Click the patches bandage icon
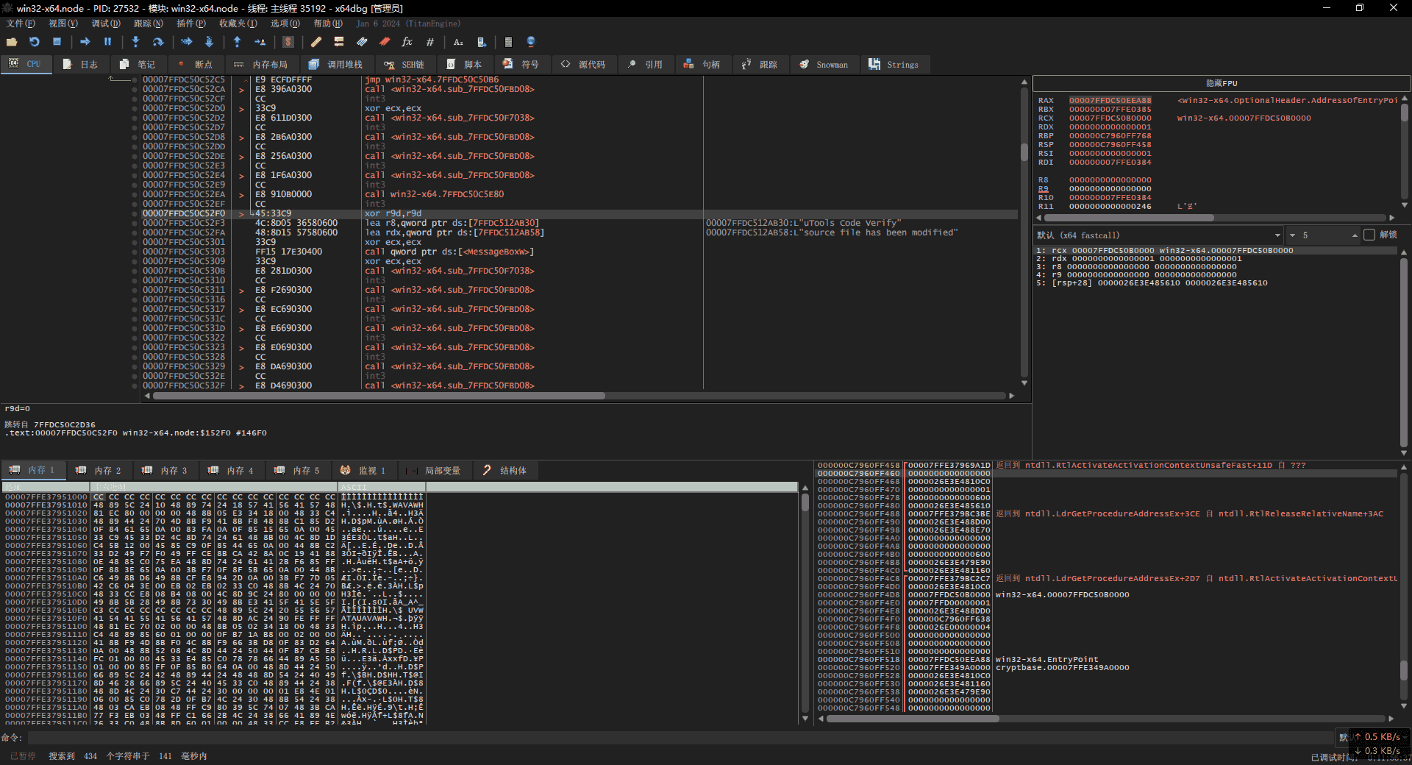The height and width of the screenshot is (765, 1412). click(x=316, y=42)
